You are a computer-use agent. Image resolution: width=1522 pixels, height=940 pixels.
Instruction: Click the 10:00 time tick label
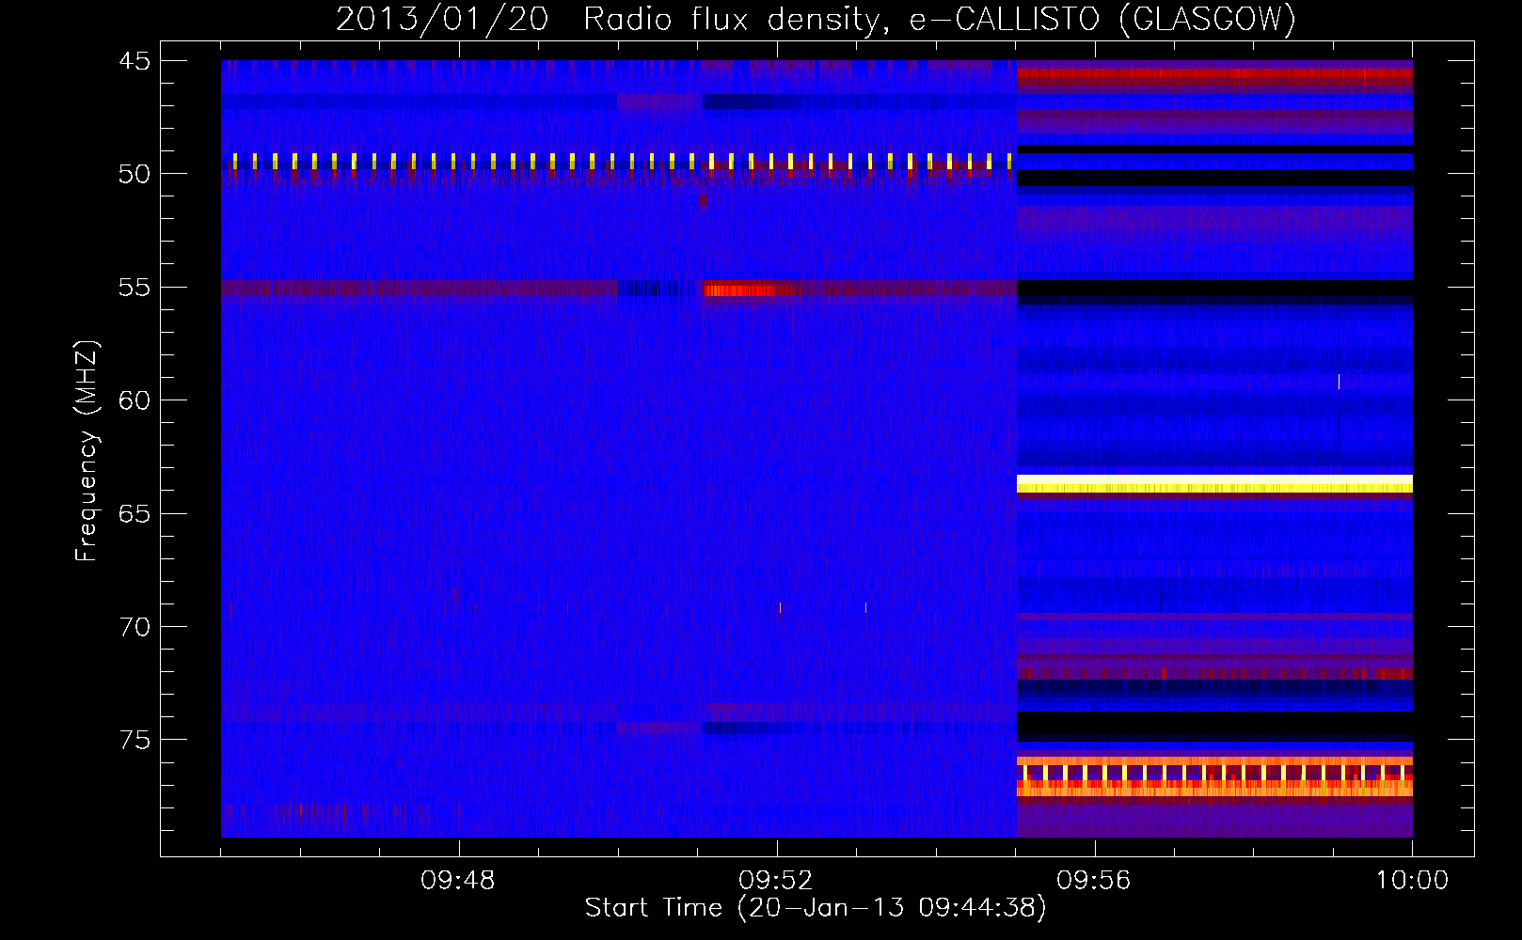[1412, 881]
